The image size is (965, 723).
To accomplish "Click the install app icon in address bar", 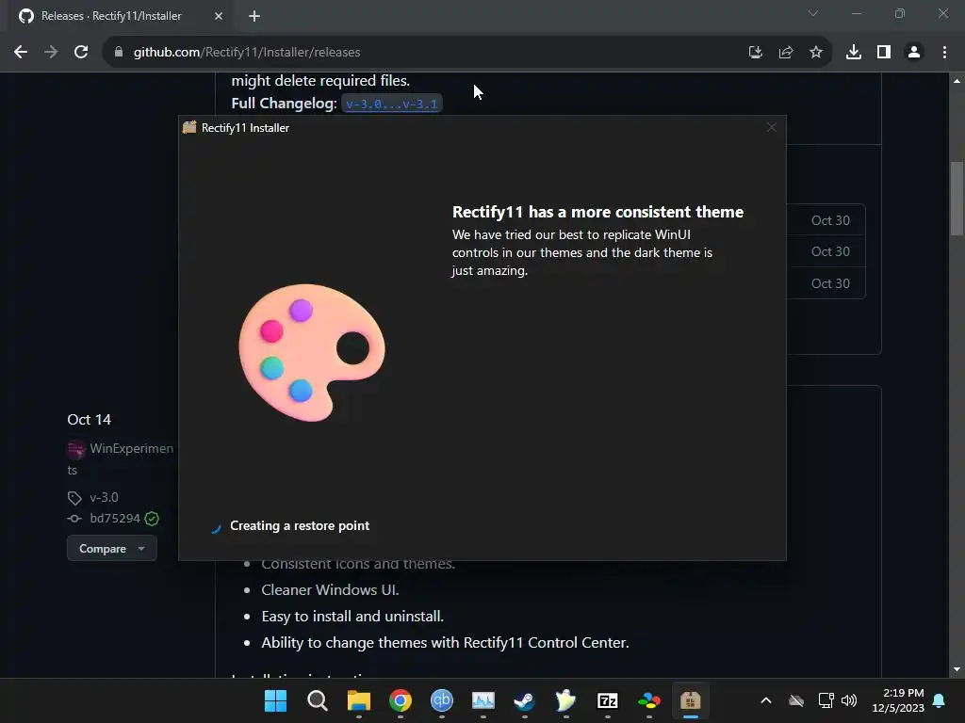I will [x=755, y=53].
